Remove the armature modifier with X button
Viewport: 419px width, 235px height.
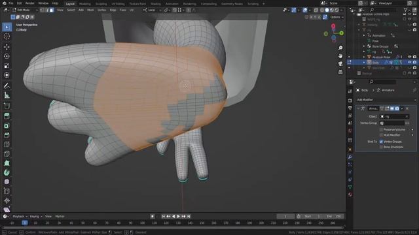pos(407,108)
